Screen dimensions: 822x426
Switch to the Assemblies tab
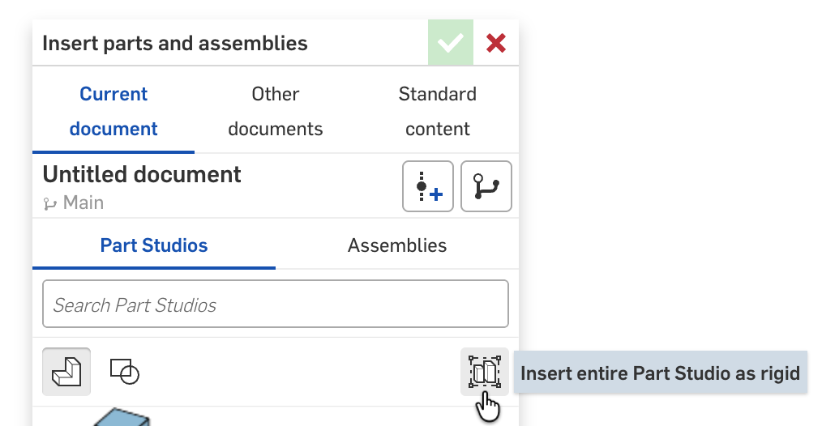click(397, 245)
